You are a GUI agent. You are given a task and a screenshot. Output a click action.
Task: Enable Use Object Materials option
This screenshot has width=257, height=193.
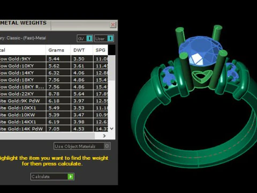(82, 146)
